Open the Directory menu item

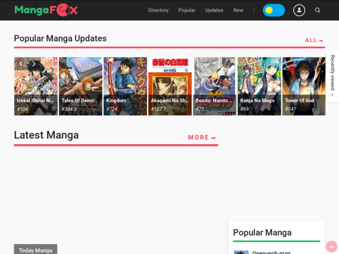point(158,10)
